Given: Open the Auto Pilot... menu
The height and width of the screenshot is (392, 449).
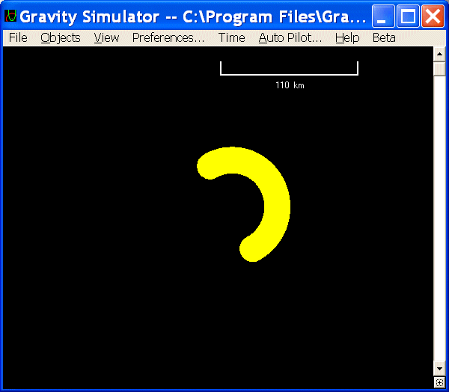Looking at the screenshot, I should 290,38.
